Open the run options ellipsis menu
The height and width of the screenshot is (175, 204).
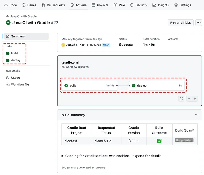coord(198,23)
